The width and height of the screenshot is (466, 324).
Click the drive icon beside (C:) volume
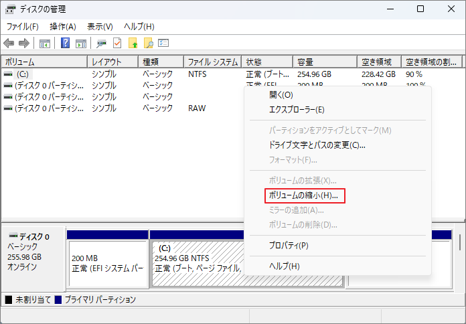(8, 74)
